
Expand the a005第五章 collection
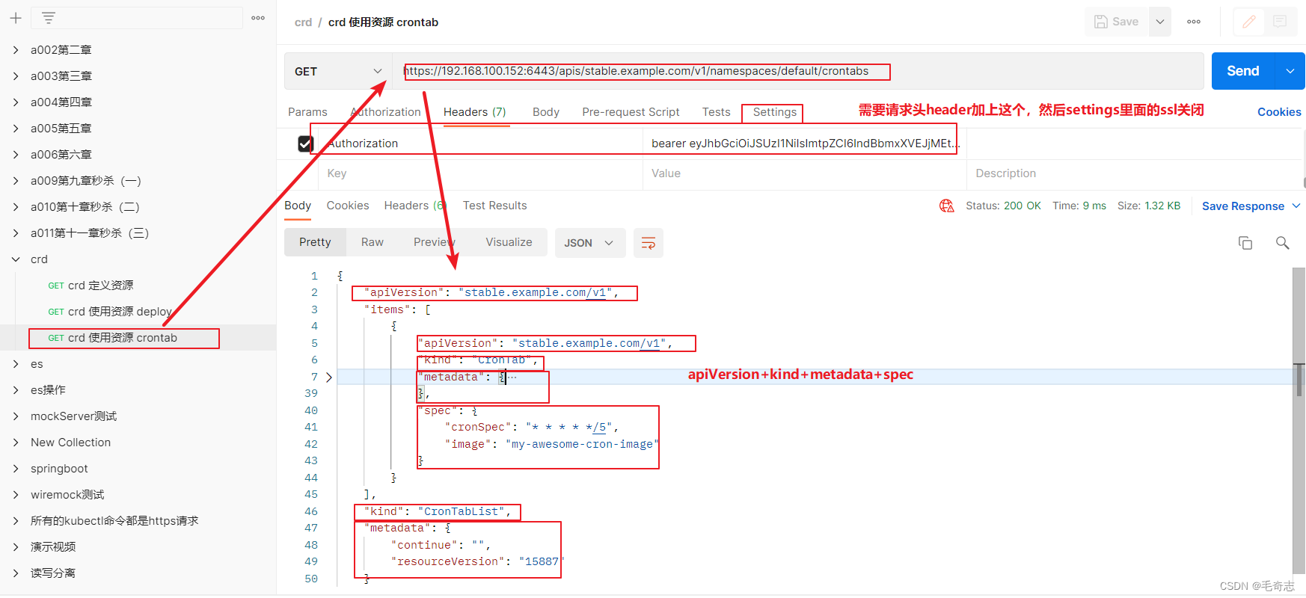click(x=16, y=129)
